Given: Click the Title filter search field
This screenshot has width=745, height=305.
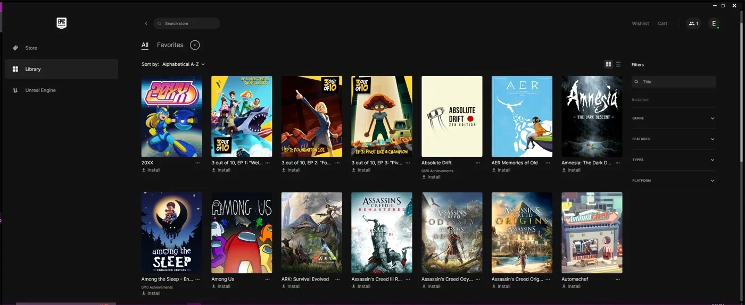Looking at the screenshot, I should pyautogui.click(x=674, y=82).
